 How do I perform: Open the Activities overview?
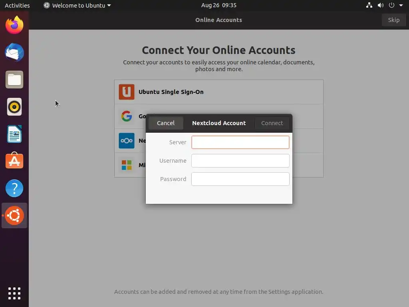tap(17, 5)
